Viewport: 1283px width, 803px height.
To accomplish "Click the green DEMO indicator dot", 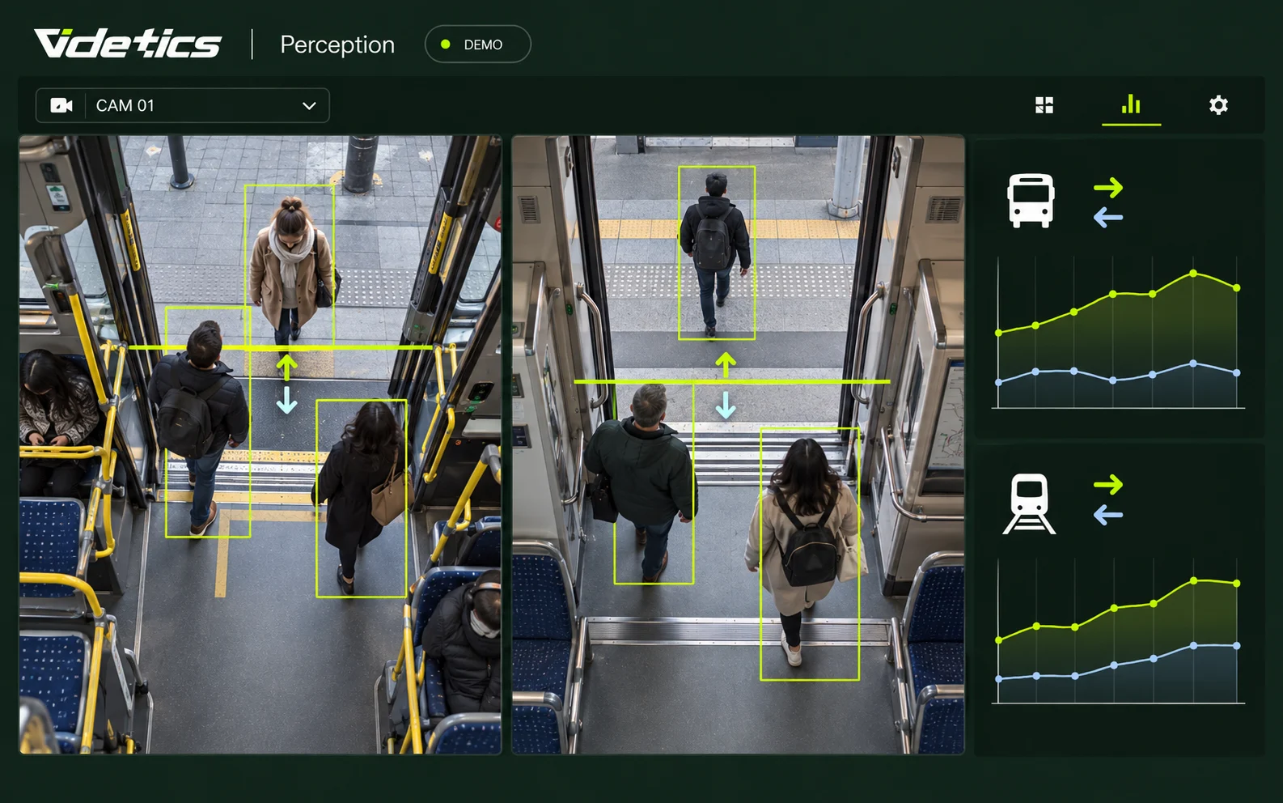I will tap(445, 45).
